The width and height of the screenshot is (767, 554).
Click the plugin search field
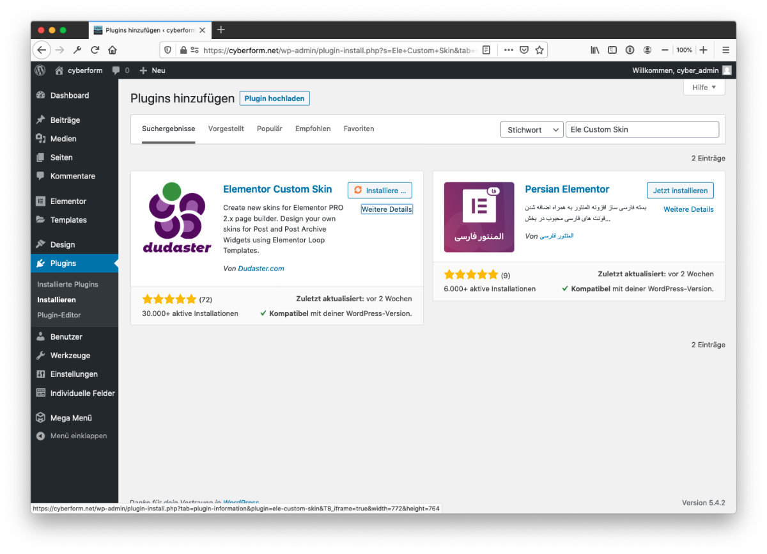[642, 129]
